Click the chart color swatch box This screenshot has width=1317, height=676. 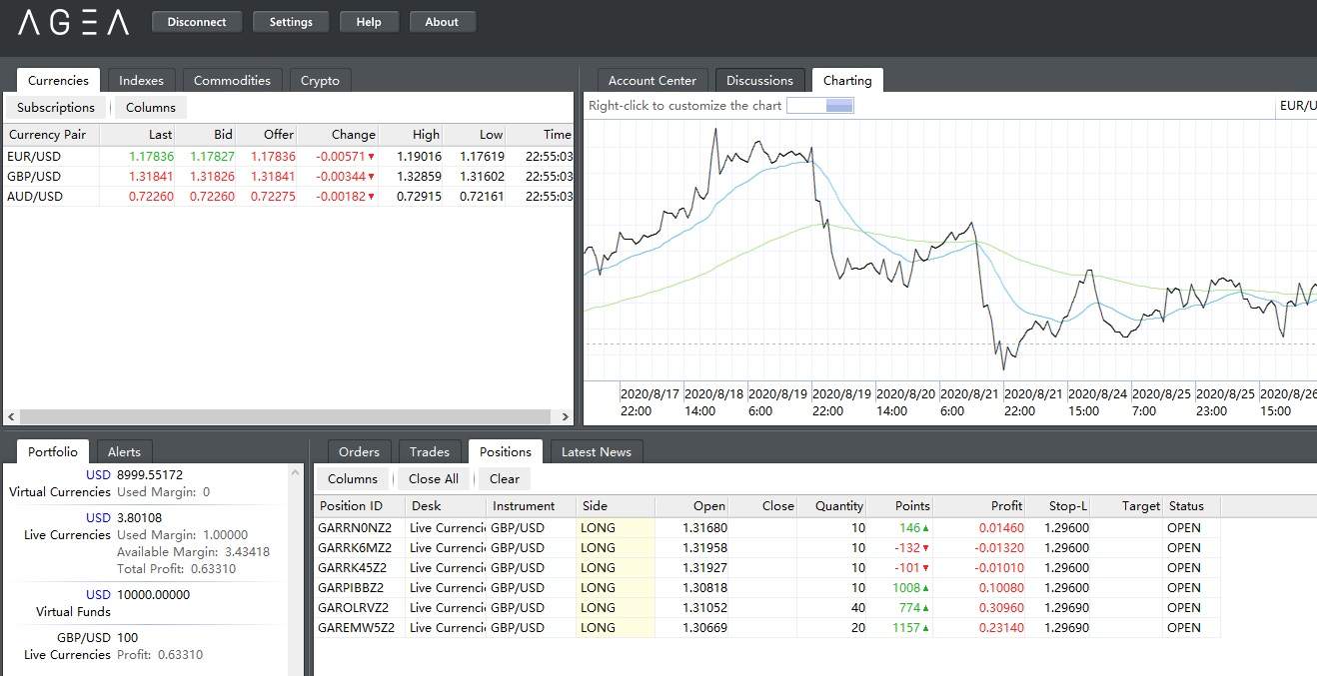819,106
